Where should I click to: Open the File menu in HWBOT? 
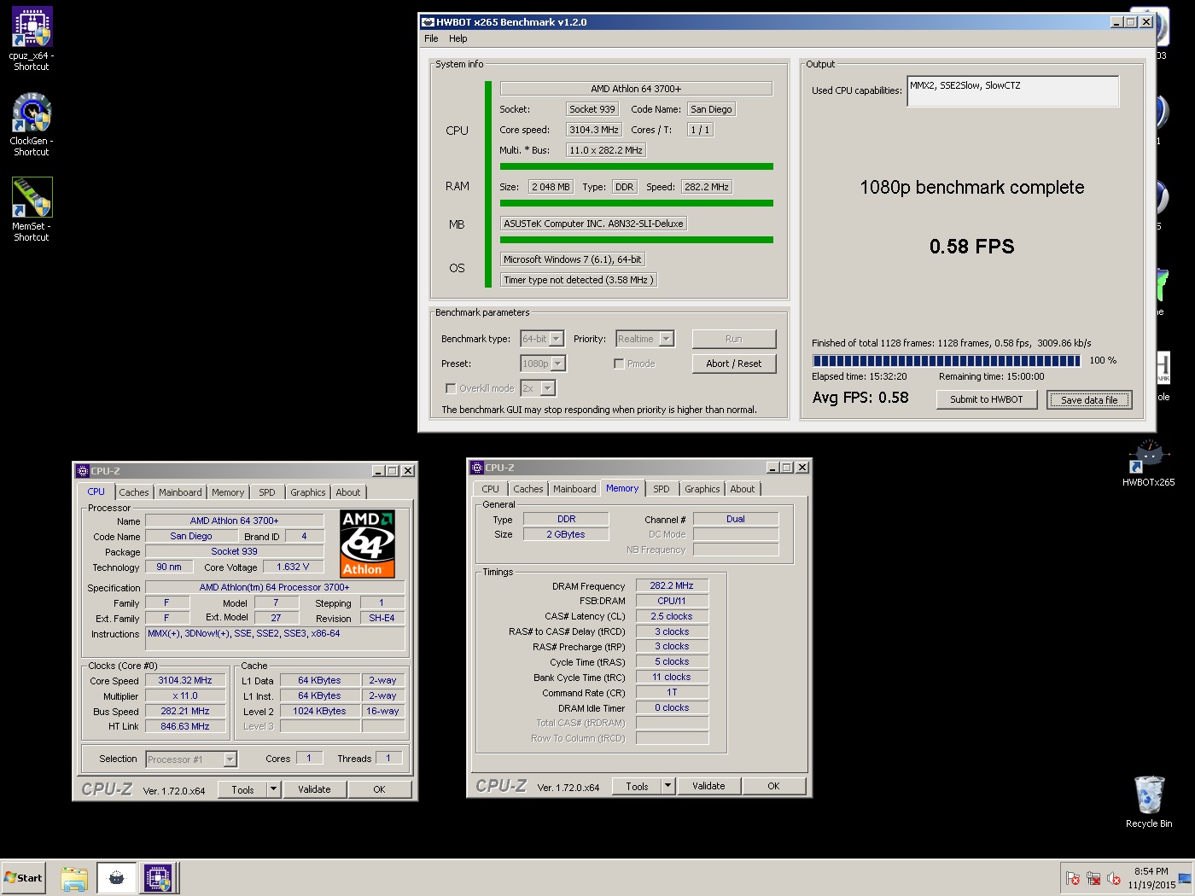431,38
